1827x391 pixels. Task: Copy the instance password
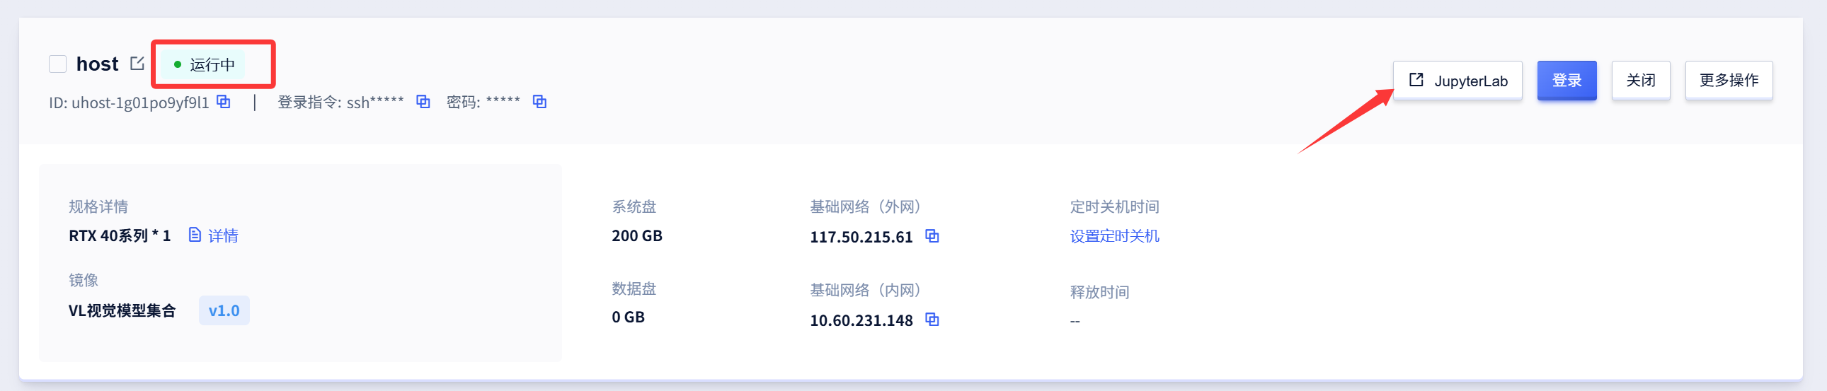pos(539,102)
